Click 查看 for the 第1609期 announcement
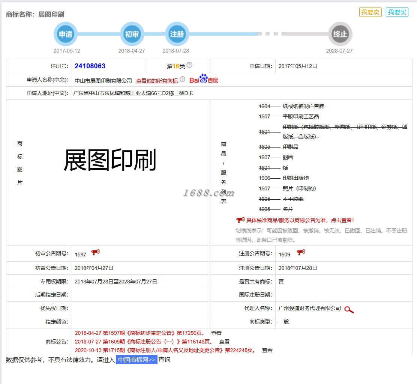 click(224, 342)
